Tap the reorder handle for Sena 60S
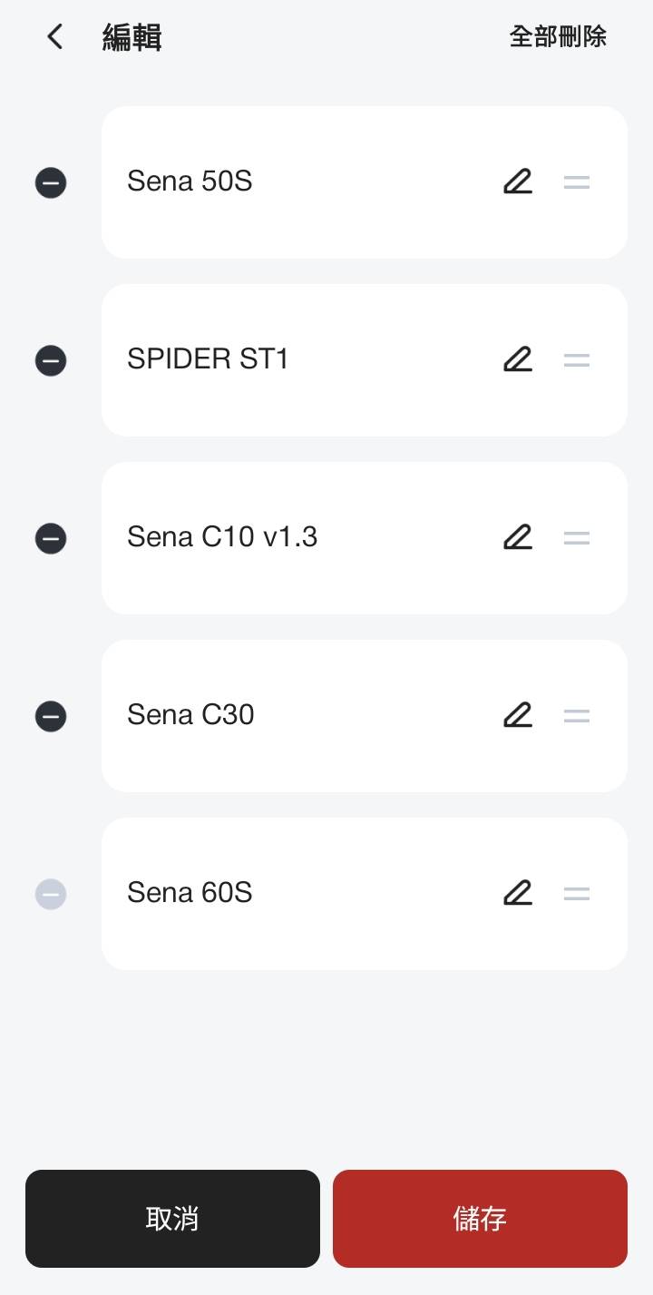This screenshot has width=653, height=1295. tap(577, 894)
